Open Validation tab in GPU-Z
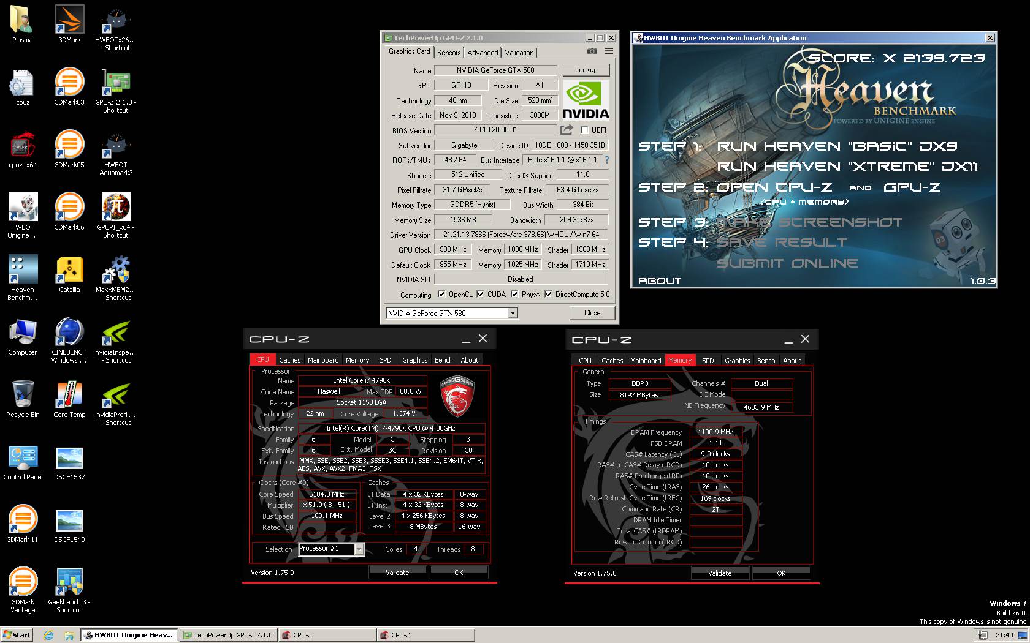Screen dimensions: 1030x643 (x=519, y=53)
